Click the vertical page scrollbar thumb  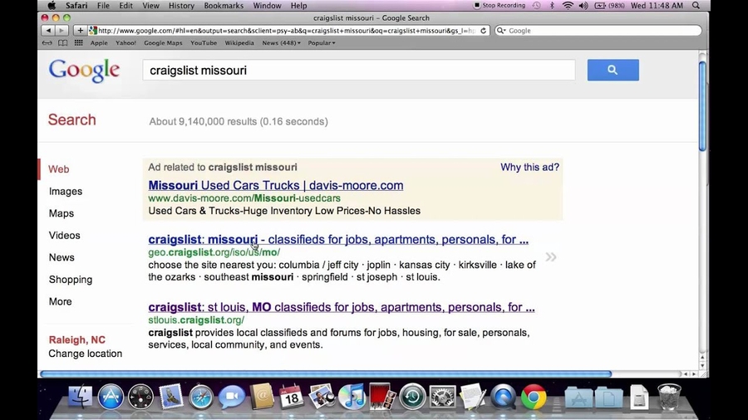[702, 105]
